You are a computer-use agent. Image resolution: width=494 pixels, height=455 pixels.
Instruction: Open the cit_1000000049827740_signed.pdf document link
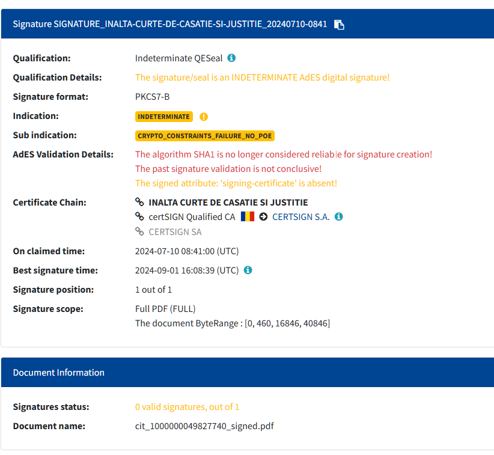[x=204, y=426]
